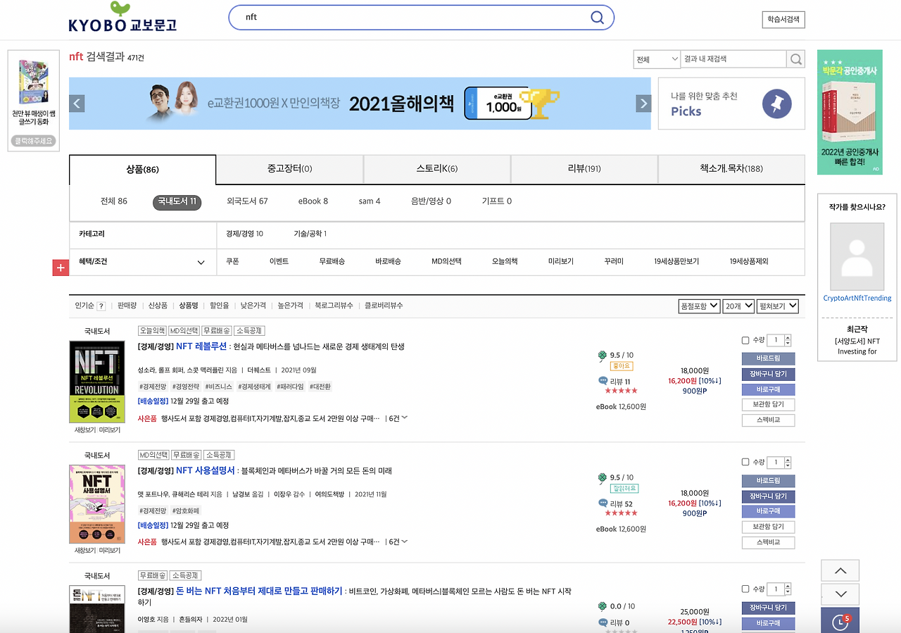901x633 pixels.
Task: Click the #경제전망 tag under NFT 레볼루션
Action: point(153,387)
